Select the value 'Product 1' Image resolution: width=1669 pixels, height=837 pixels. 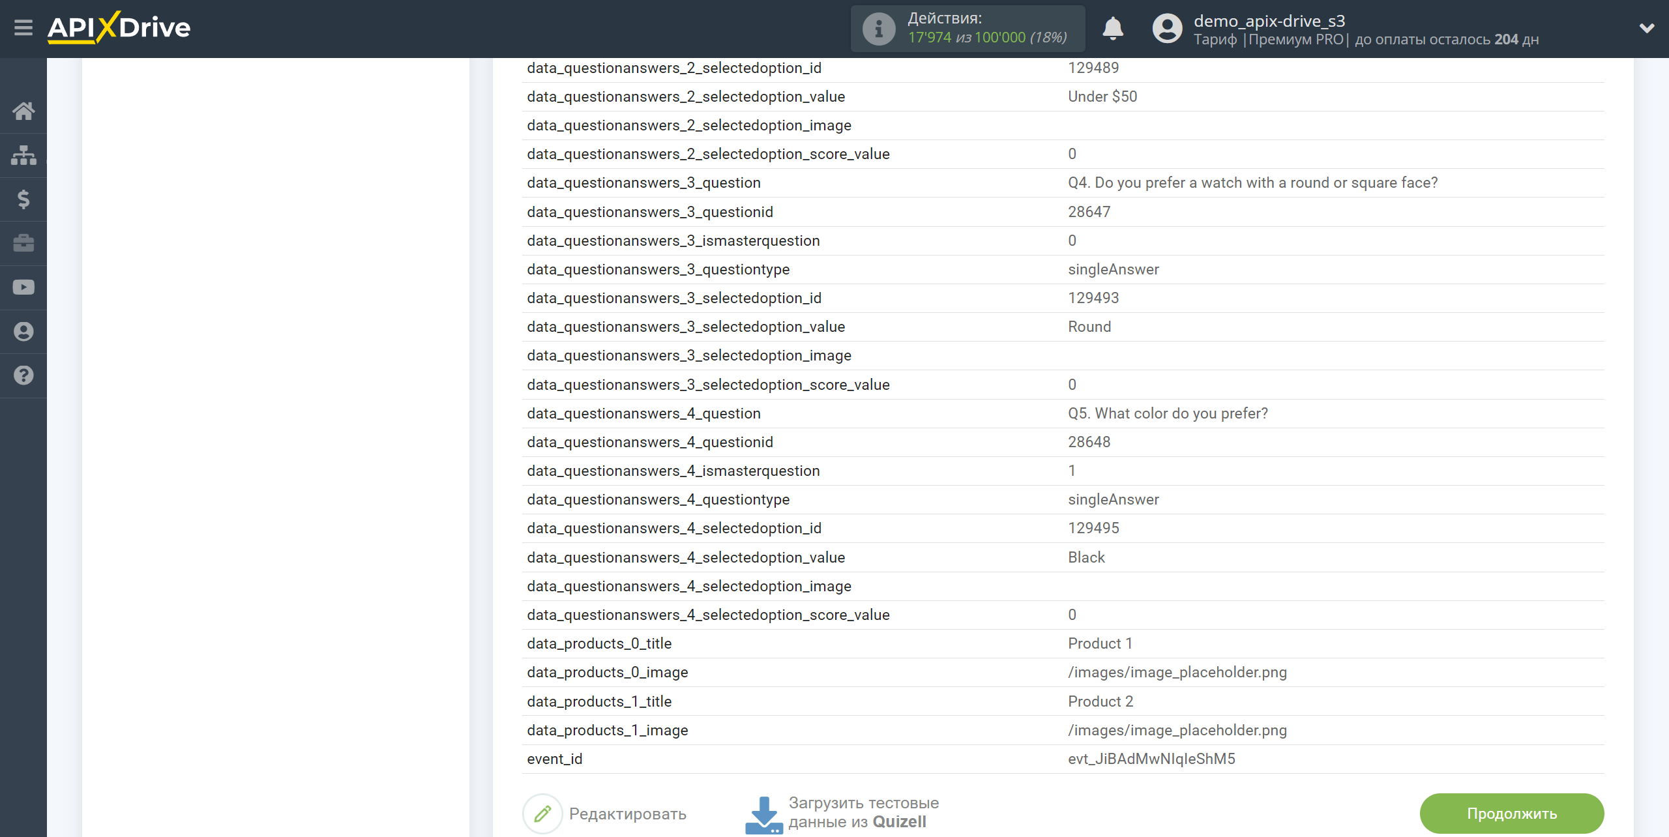1100,643
